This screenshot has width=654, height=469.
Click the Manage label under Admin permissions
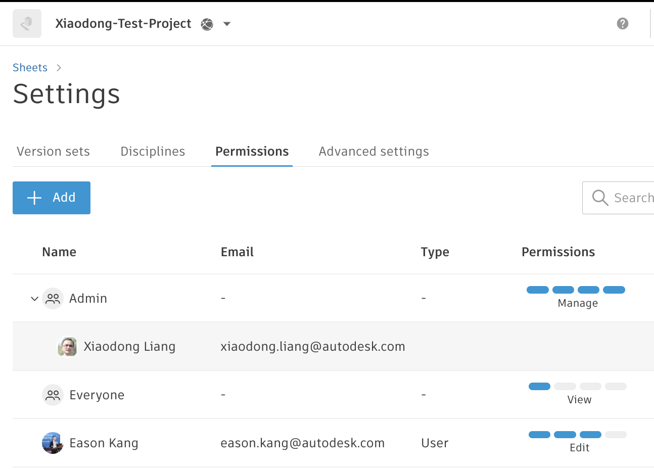(x=578, y=303)
